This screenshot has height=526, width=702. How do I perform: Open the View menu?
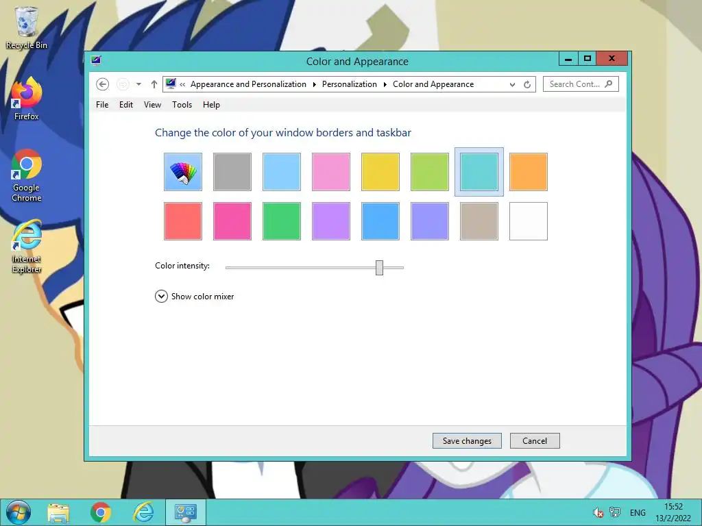(x=152, y=105)
